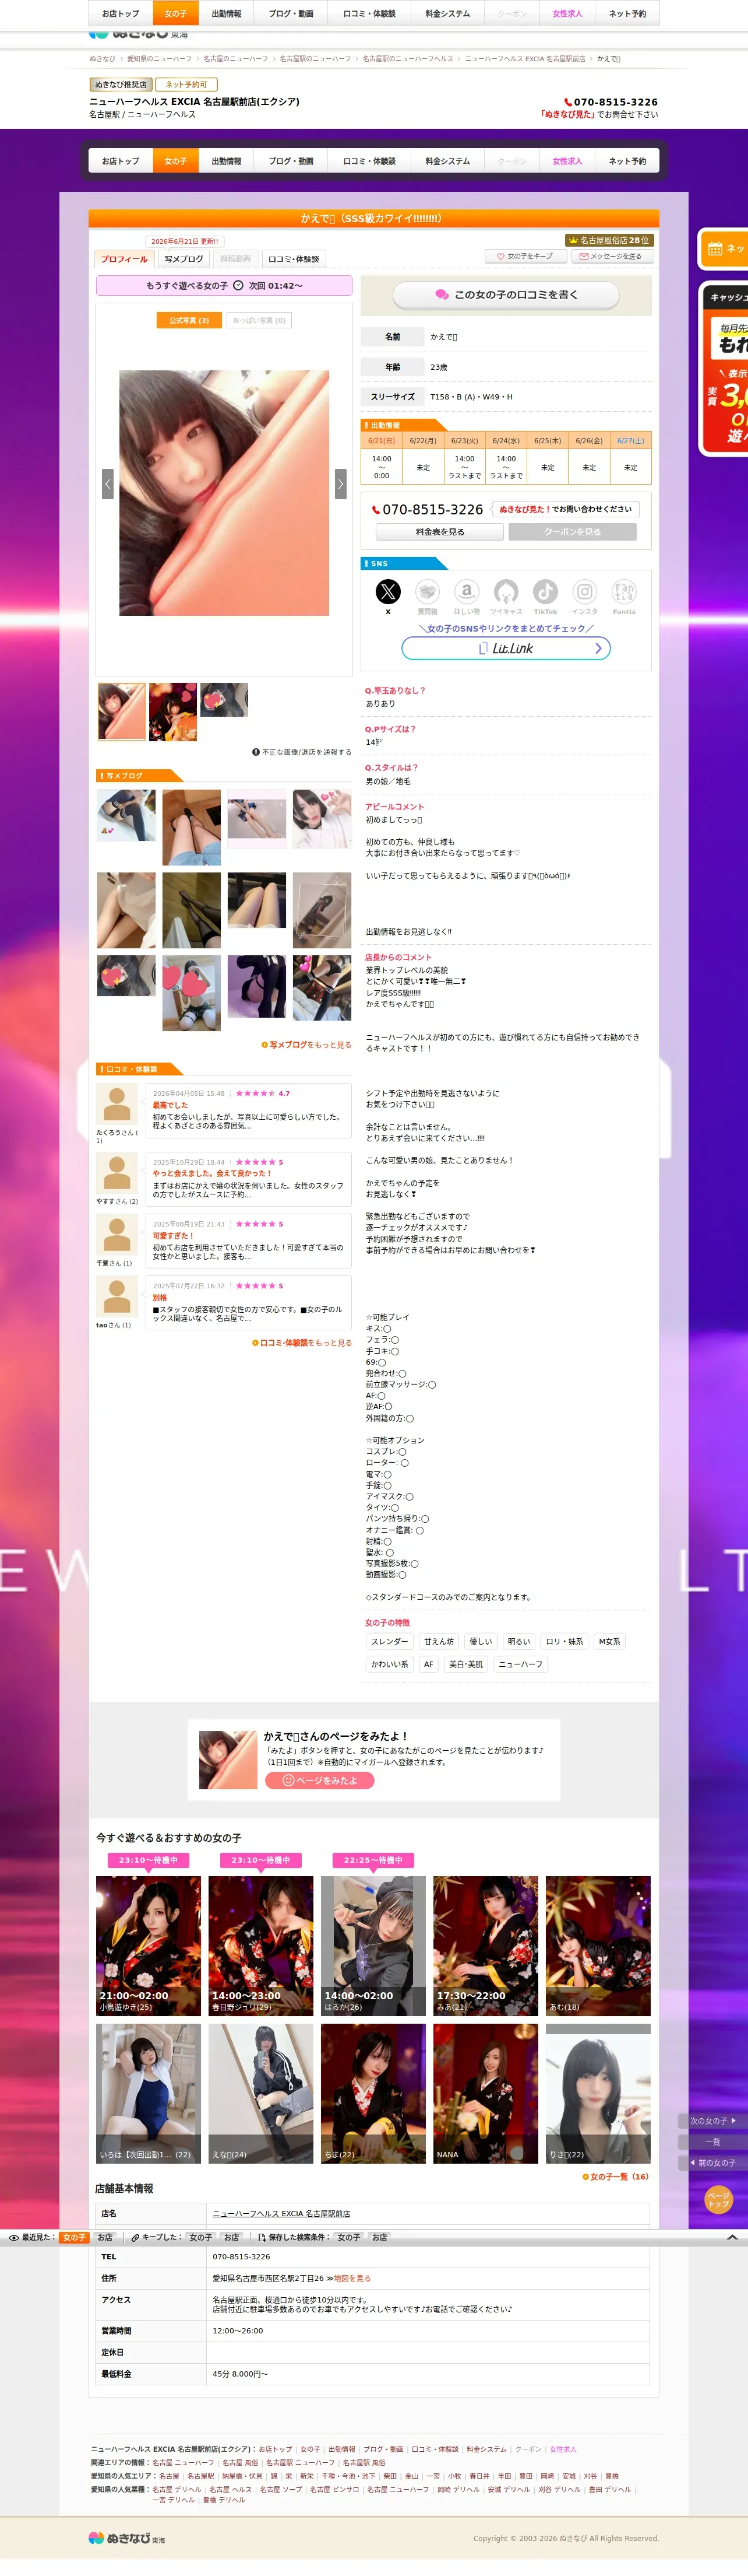Expand the history bar with the up chevron
The image size is (748, 2576).
click(732, 2237)
